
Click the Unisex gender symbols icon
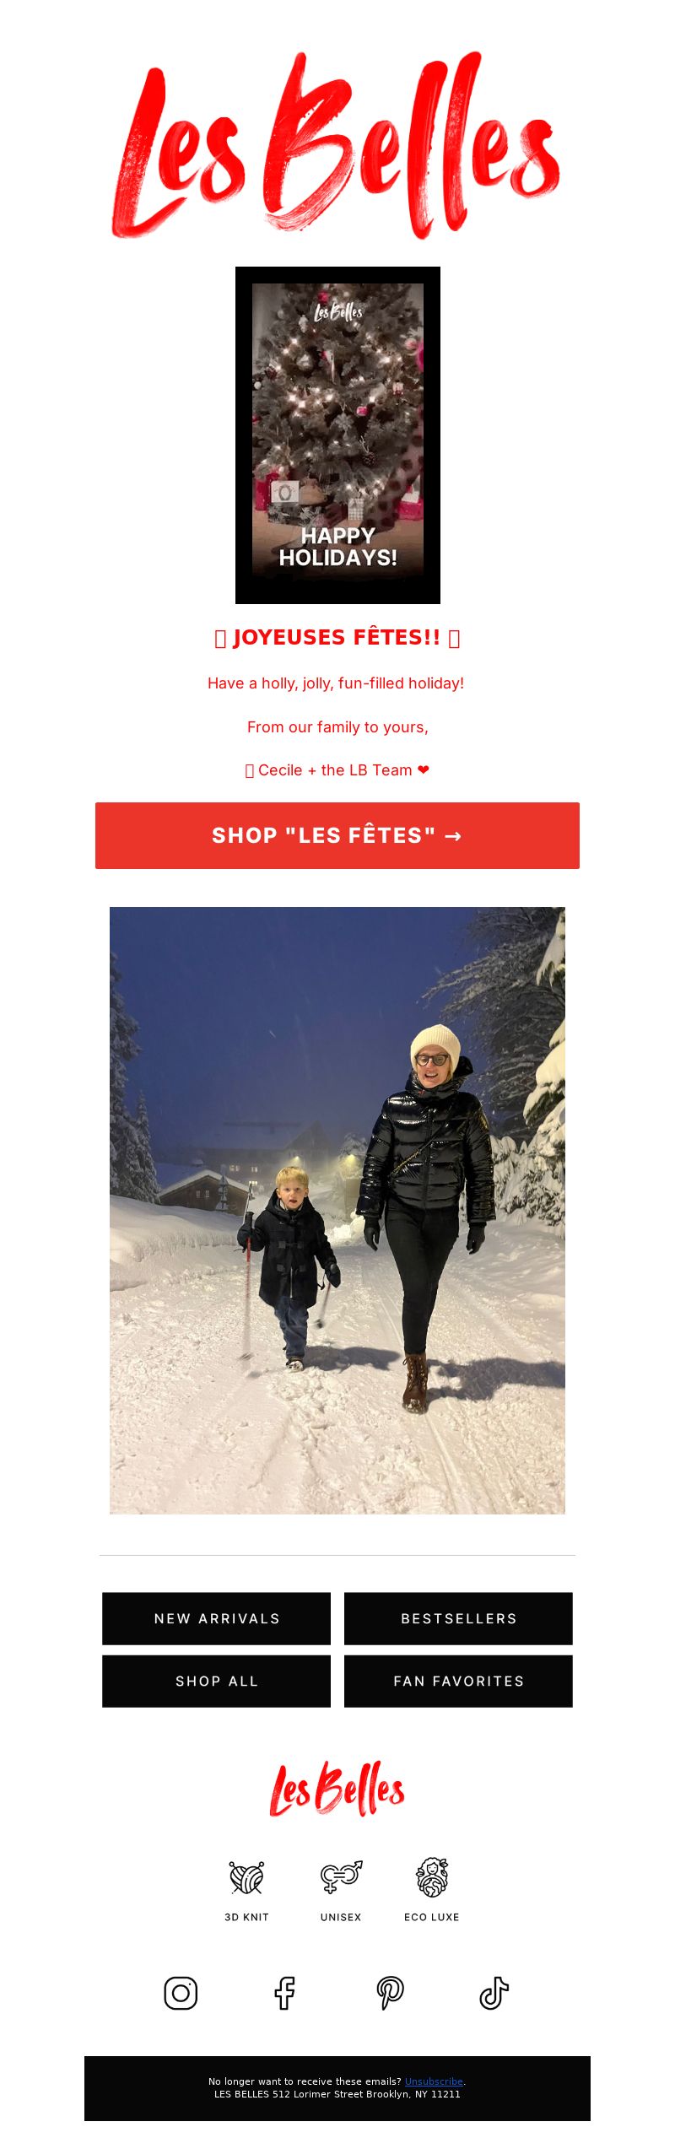pyautogui.click(x=341, y=1877)
